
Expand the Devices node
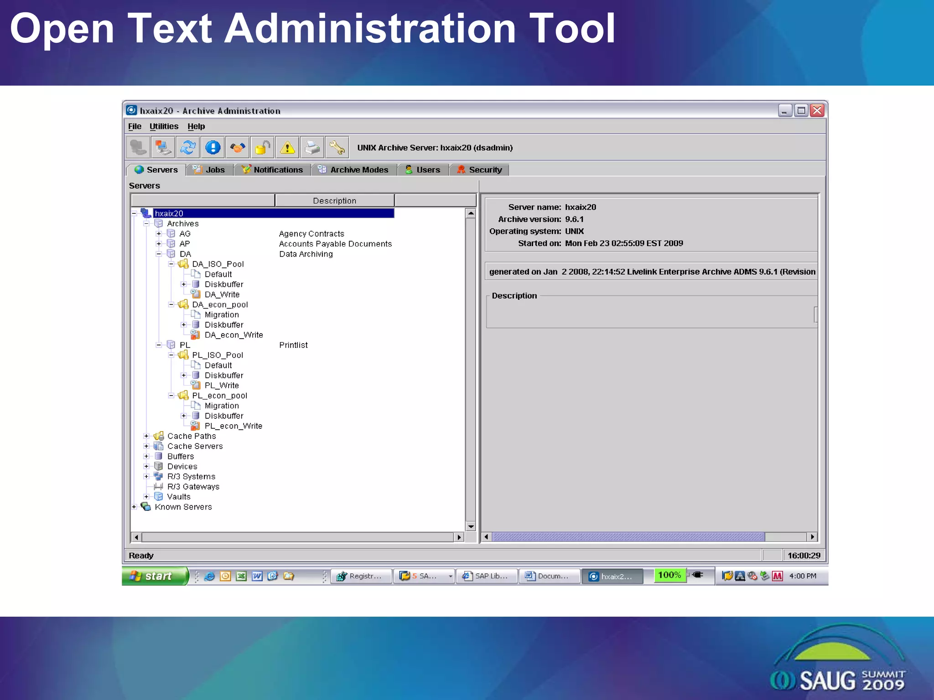146,466
